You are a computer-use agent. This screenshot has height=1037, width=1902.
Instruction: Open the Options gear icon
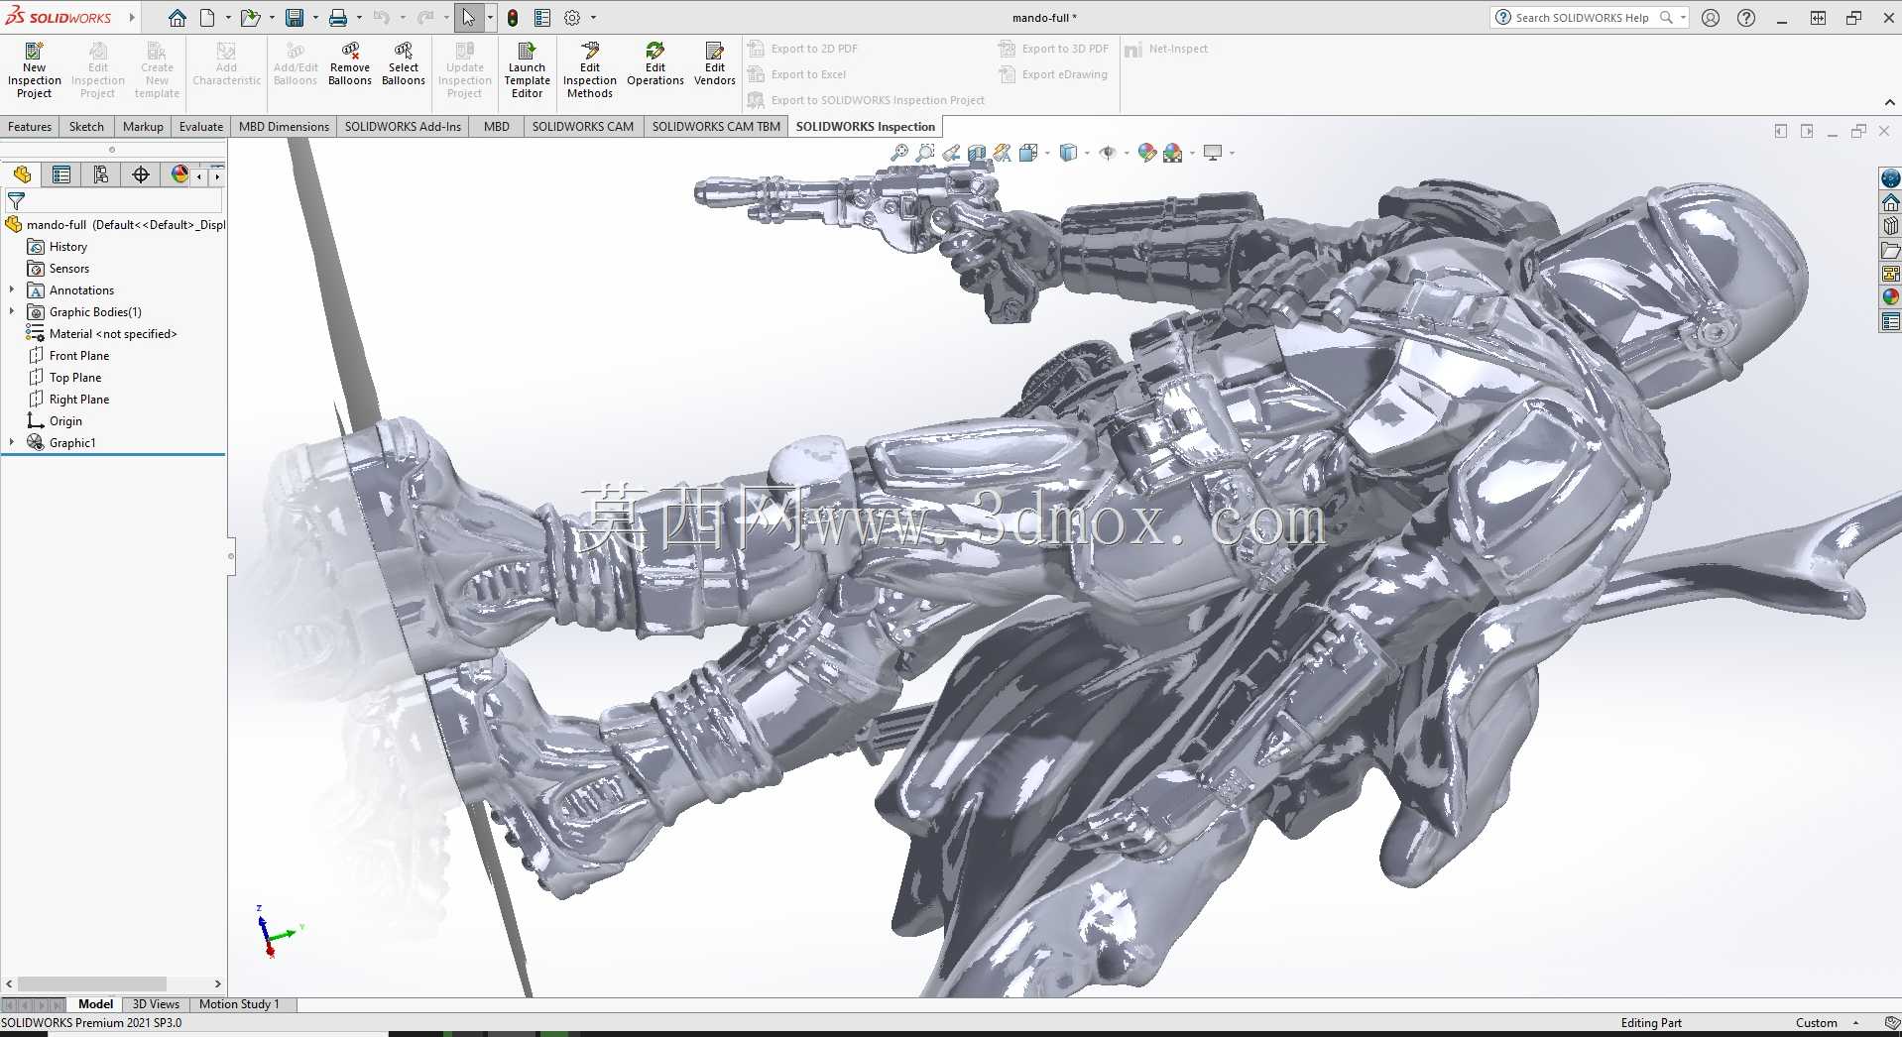tap(572, 18)
